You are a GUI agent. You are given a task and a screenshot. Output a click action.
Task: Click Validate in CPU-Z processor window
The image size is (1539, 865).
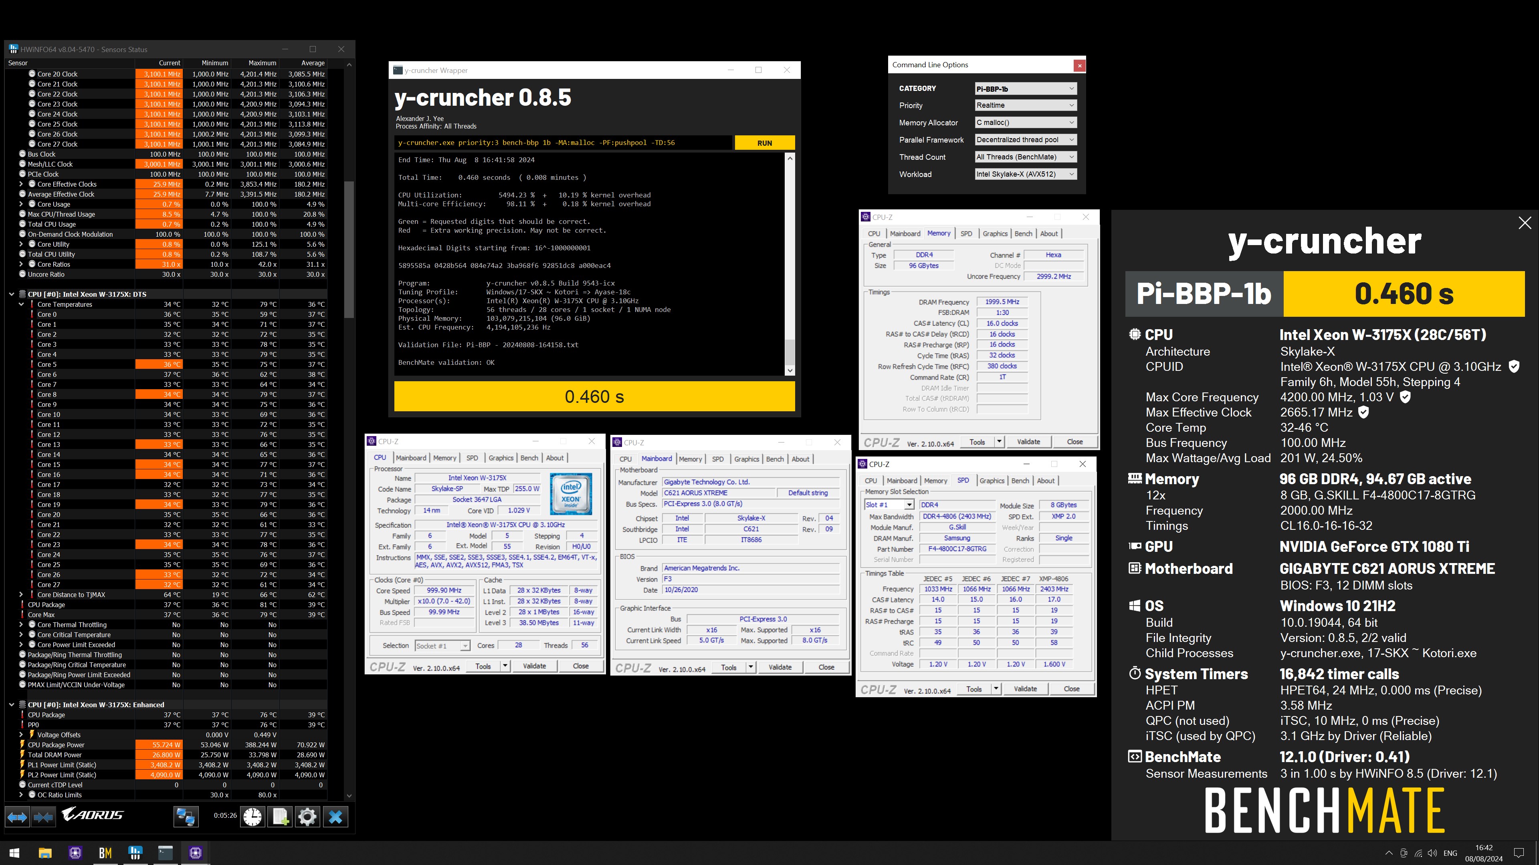coord(534,666)
